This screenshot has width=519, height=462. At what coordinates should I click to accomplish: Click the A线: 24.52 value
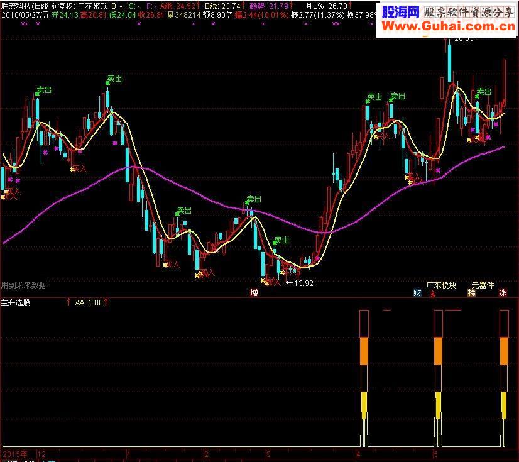(x=180, y=6)
